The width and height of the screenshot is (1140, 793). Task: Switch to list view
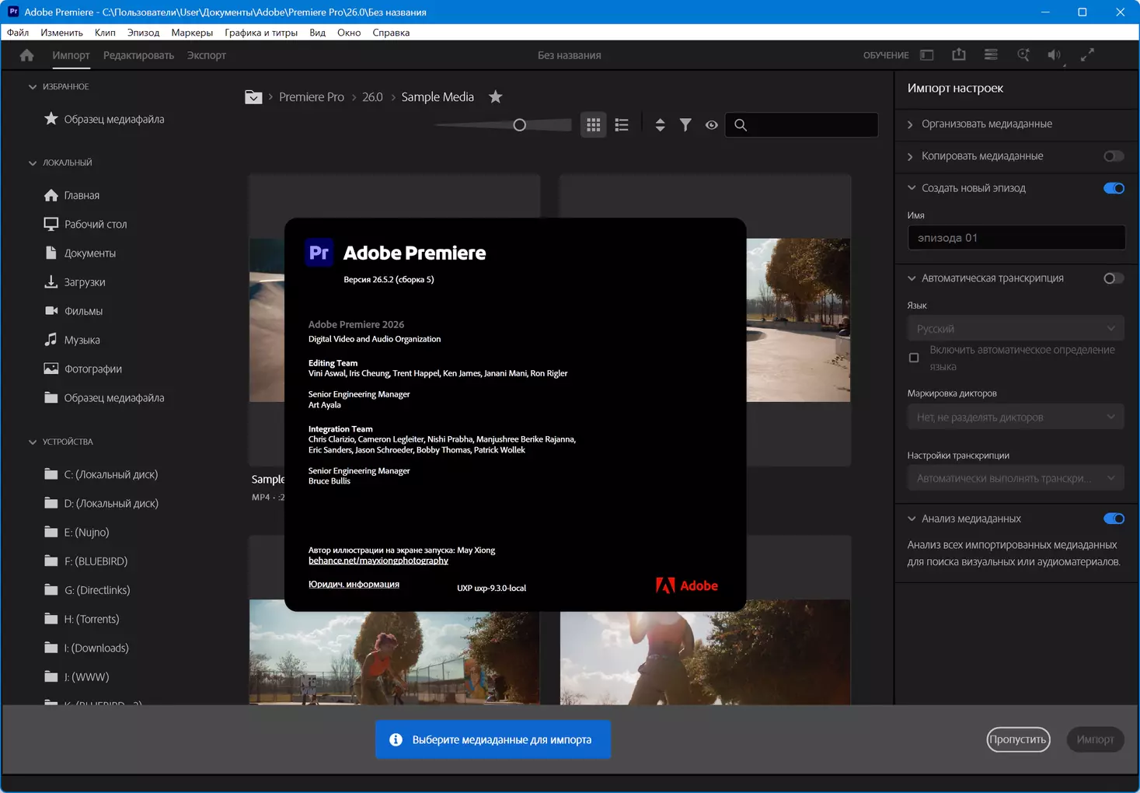pyautogui.click(x=622, y=125)
